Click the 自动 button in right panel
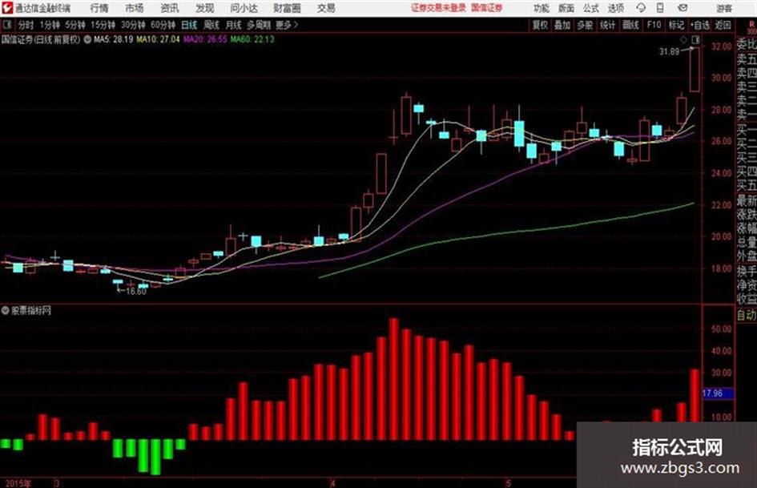The image size is (757, 488). [x=747, y=315]
